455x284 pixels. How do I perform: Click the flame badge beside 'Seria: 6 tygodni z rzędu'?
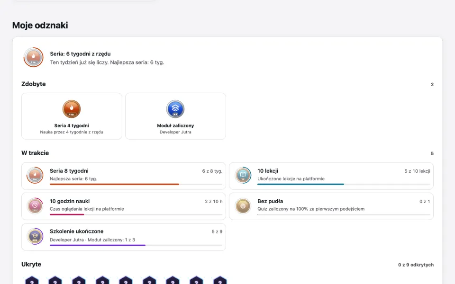pos(33,57)
